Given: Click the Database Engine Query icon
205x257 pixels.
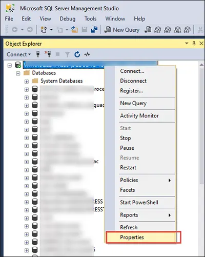Looking at the screenshot, I should click(148, 30).
